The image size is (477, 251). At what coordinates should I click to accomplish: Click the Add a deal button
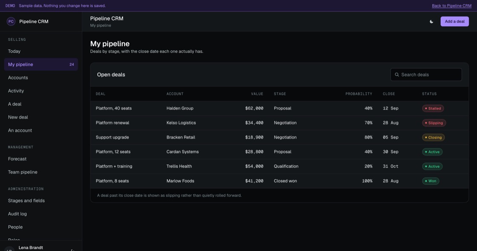click(x=454, y=22)
